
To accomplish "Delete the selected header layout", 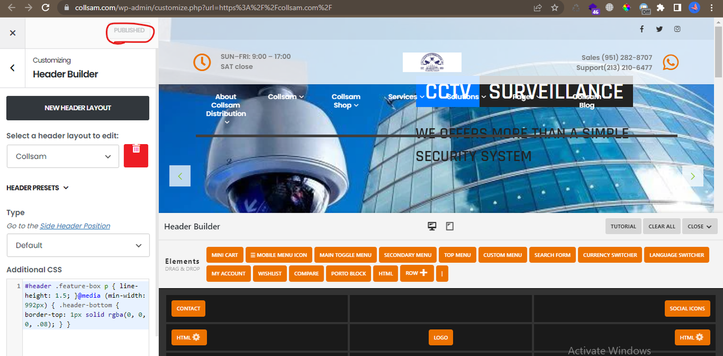I will (x=136, y=155).
